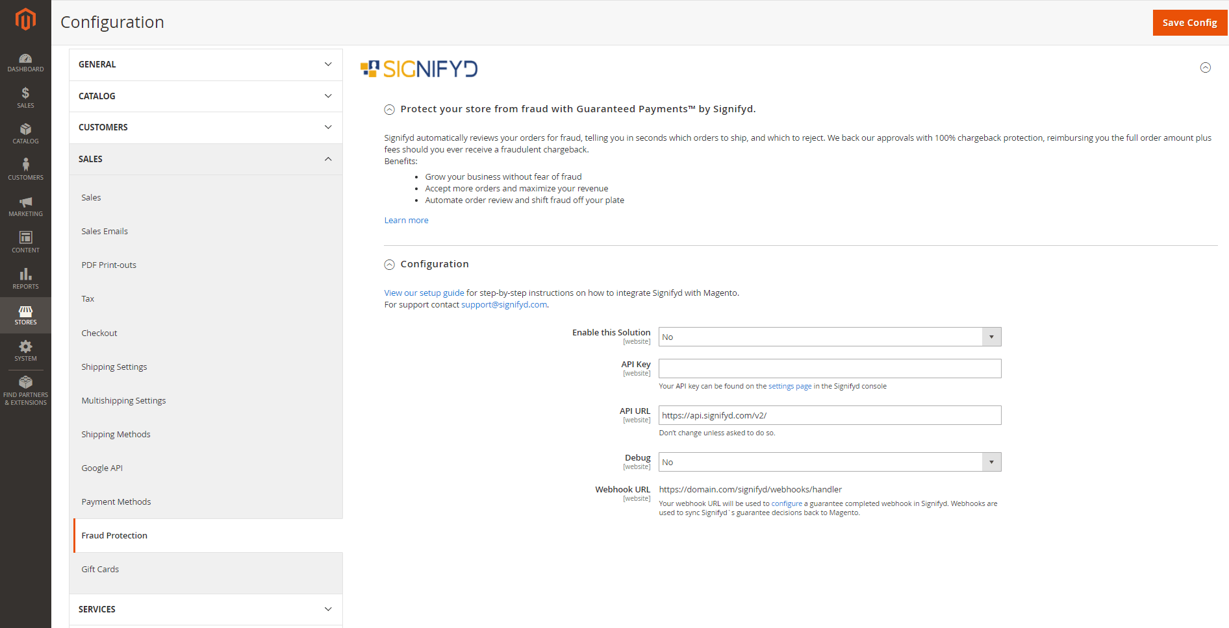Click the Webhook URL value text
This screenshot has height=628, width=1229.
tap(750, 489)
